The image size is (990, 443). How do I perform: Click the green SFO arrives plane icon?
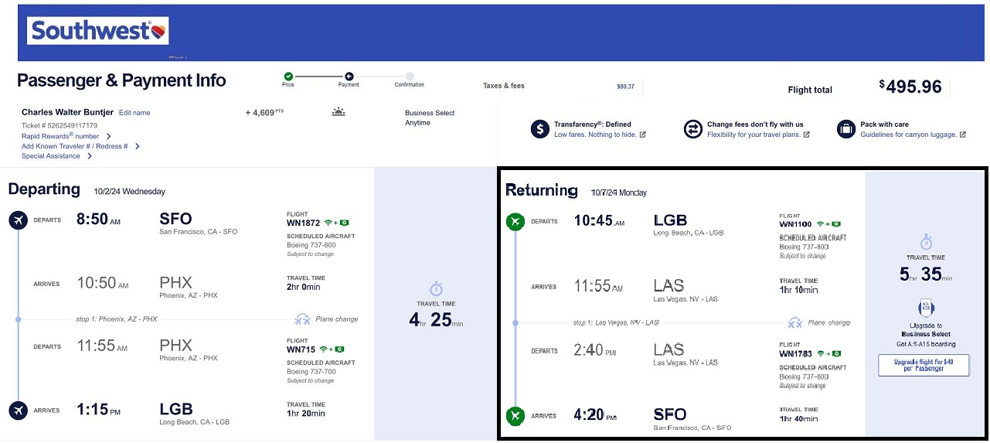point(515,416)
